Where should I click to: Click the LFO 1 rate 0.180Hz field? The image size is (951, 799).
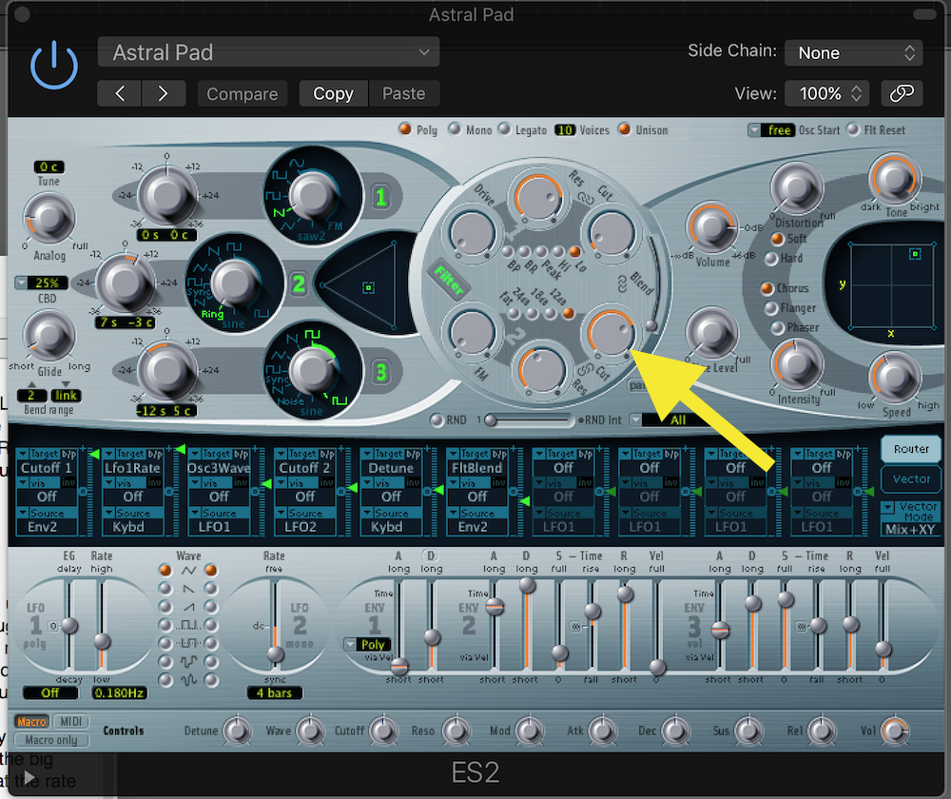click(120, 692)
